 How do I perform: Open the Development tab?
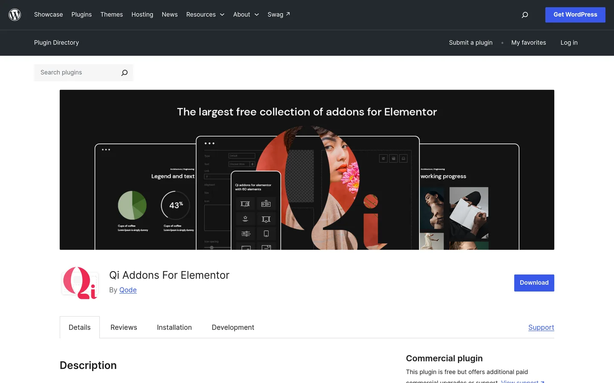(x=233, y=327)
